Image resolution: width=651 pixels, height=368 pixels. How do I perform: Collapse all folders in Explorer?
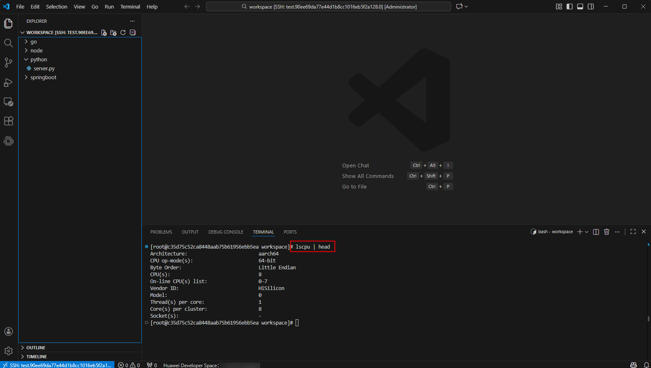tap(133, 32)
